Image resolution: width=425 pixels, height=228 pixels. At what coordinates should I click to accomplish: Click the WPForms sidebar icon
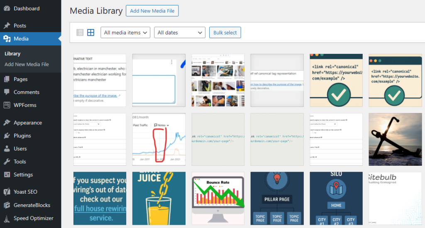pos(7,105)
